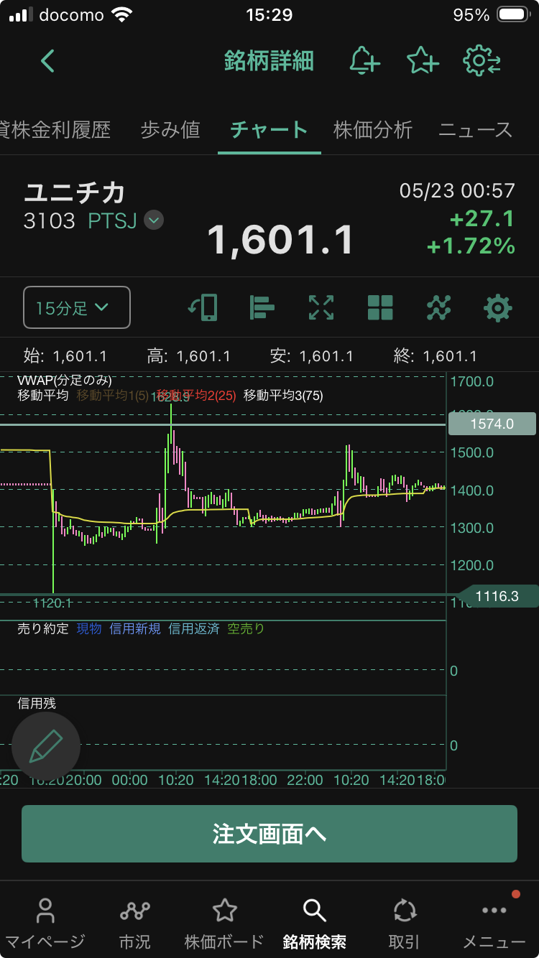Viewport: 539px width, 958px height.
Task: Open the gear settings with arrows icon
Action: (482, 61)
